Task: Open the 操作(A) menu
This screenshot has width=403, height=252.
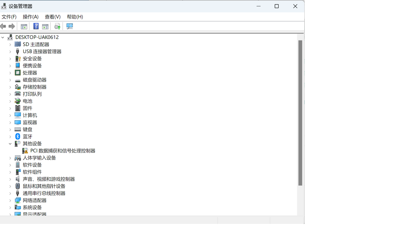Action: [x=30, y=17]
